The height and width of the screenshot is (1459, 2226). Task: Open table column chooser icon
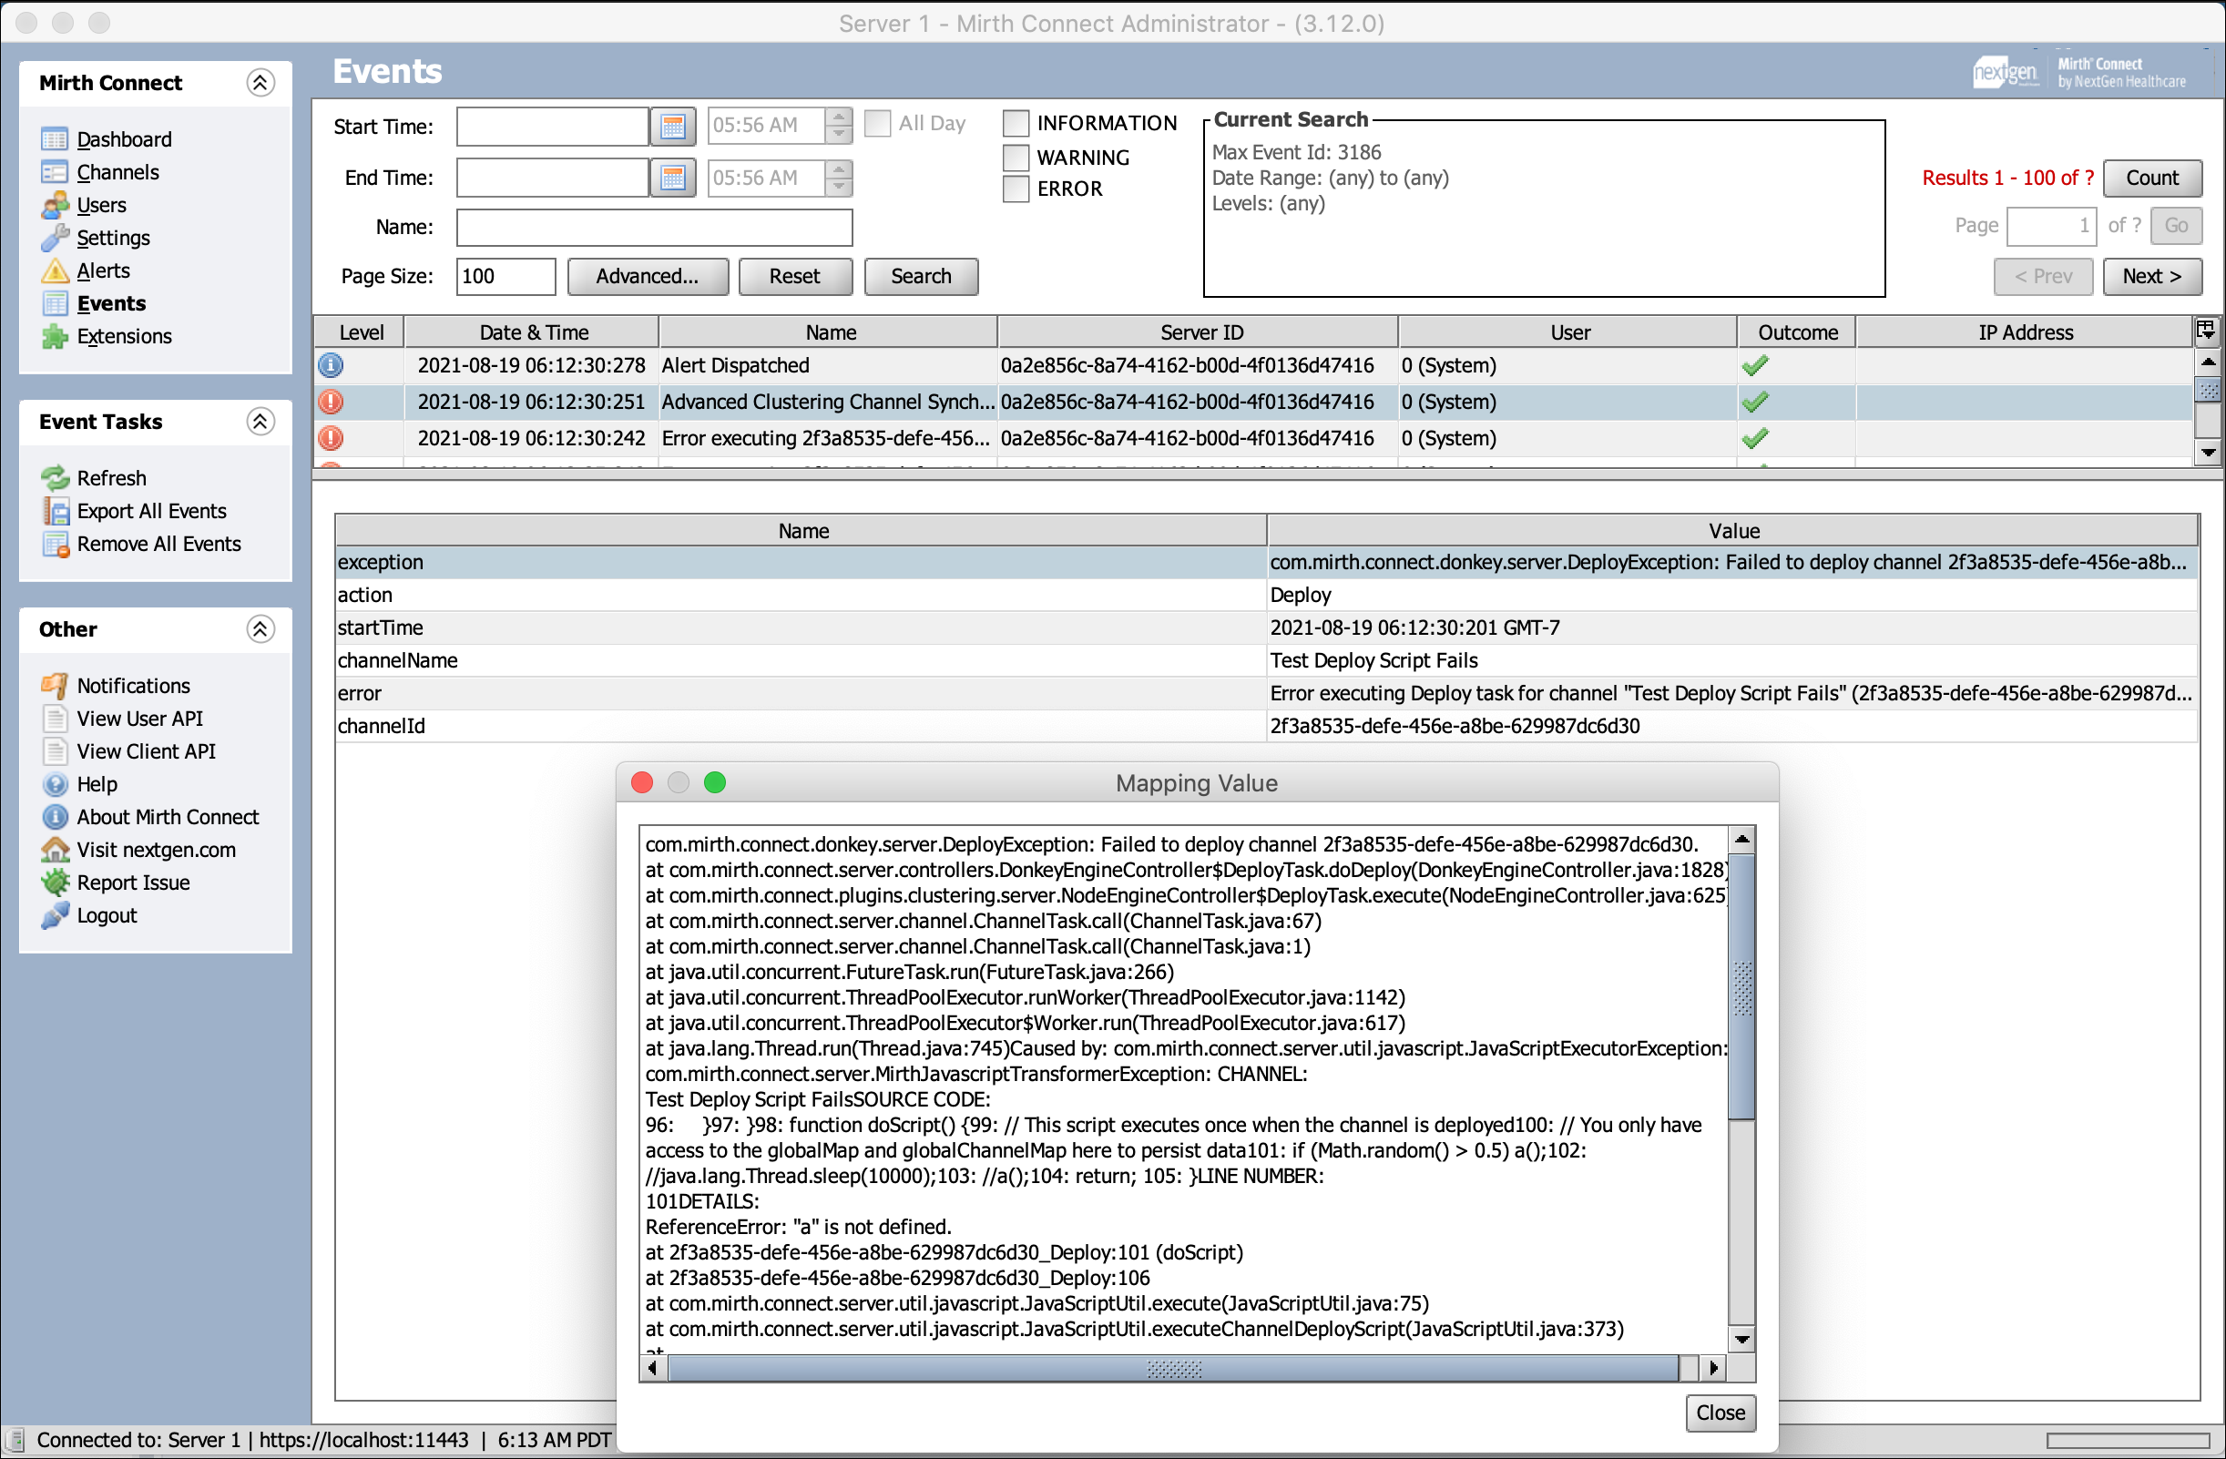pos(2205,331)
